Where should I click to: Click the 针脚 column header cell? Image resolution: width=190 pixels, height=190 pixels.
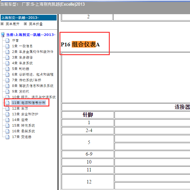(x=88, y=115)
